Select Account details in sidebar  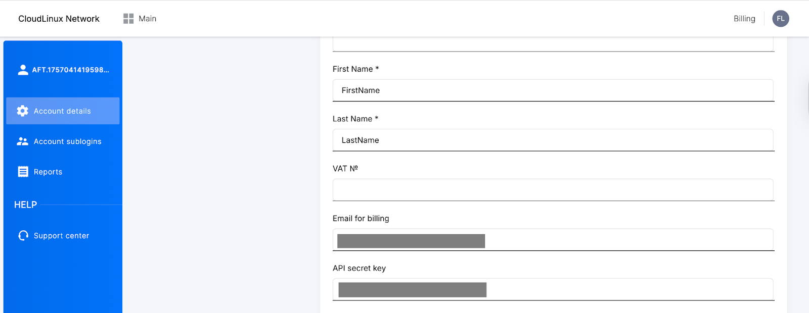coord(62,111)
